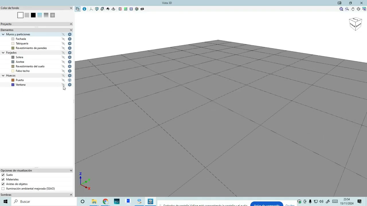Select black background color swatch
The image size is (367, 206).
click(x=33, y=15)
